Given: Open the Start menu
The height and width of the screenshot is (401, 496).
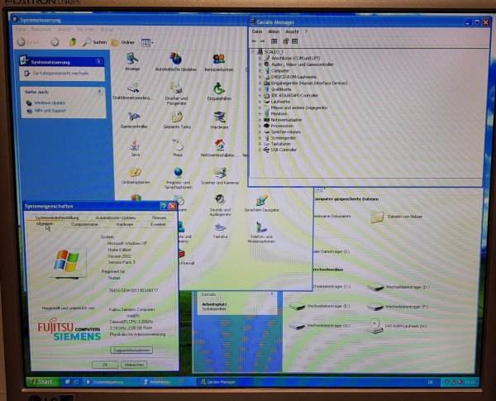Looking at the screenshot, I should point(43,382).
